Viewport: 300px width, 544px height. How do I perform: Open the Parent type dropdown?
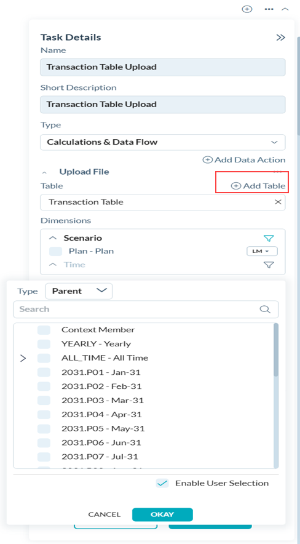(x=79, y=291)
